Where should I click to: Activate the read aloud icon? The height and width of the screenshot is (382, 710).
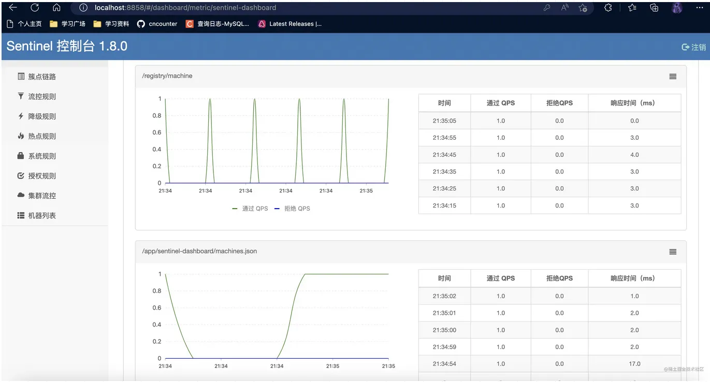click(564, 8)
